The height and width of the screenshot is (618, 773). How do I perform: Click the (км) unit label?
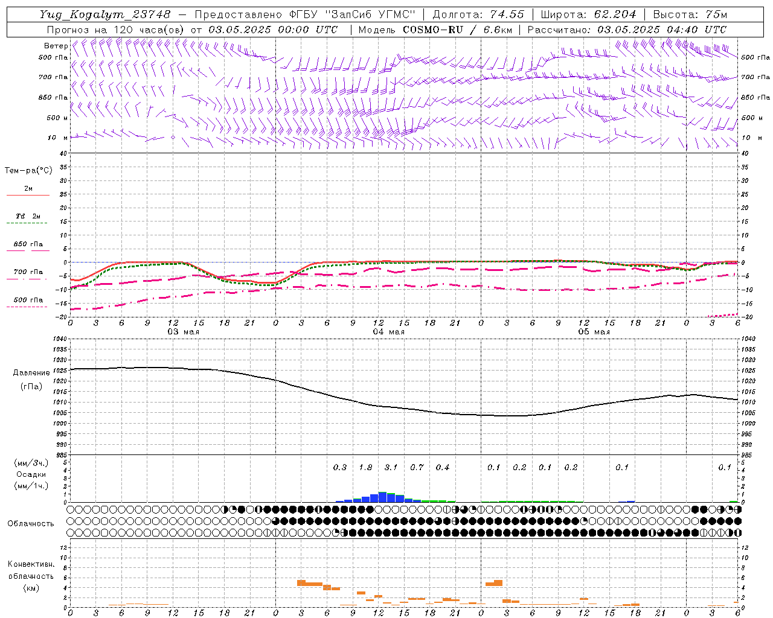coord(31,588)
